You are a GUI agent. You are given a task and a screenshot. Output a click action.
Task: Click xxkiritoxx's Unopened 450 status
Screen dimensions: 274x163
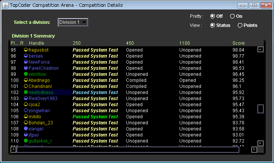[x=137, y=74]
